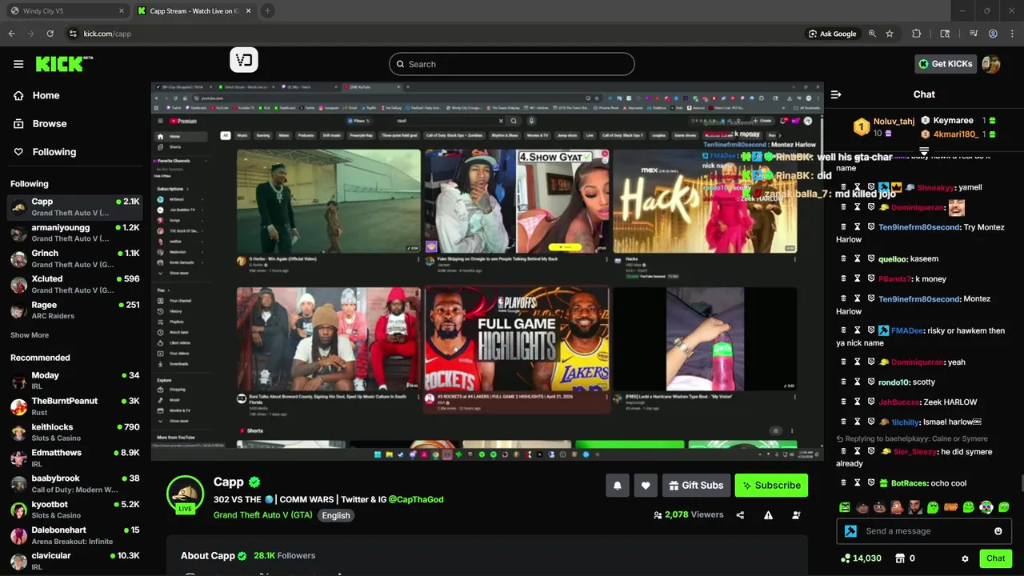Click the Gift Subs button
The height and width of the screenshot is (576, 1024).
tap(695, 485)
